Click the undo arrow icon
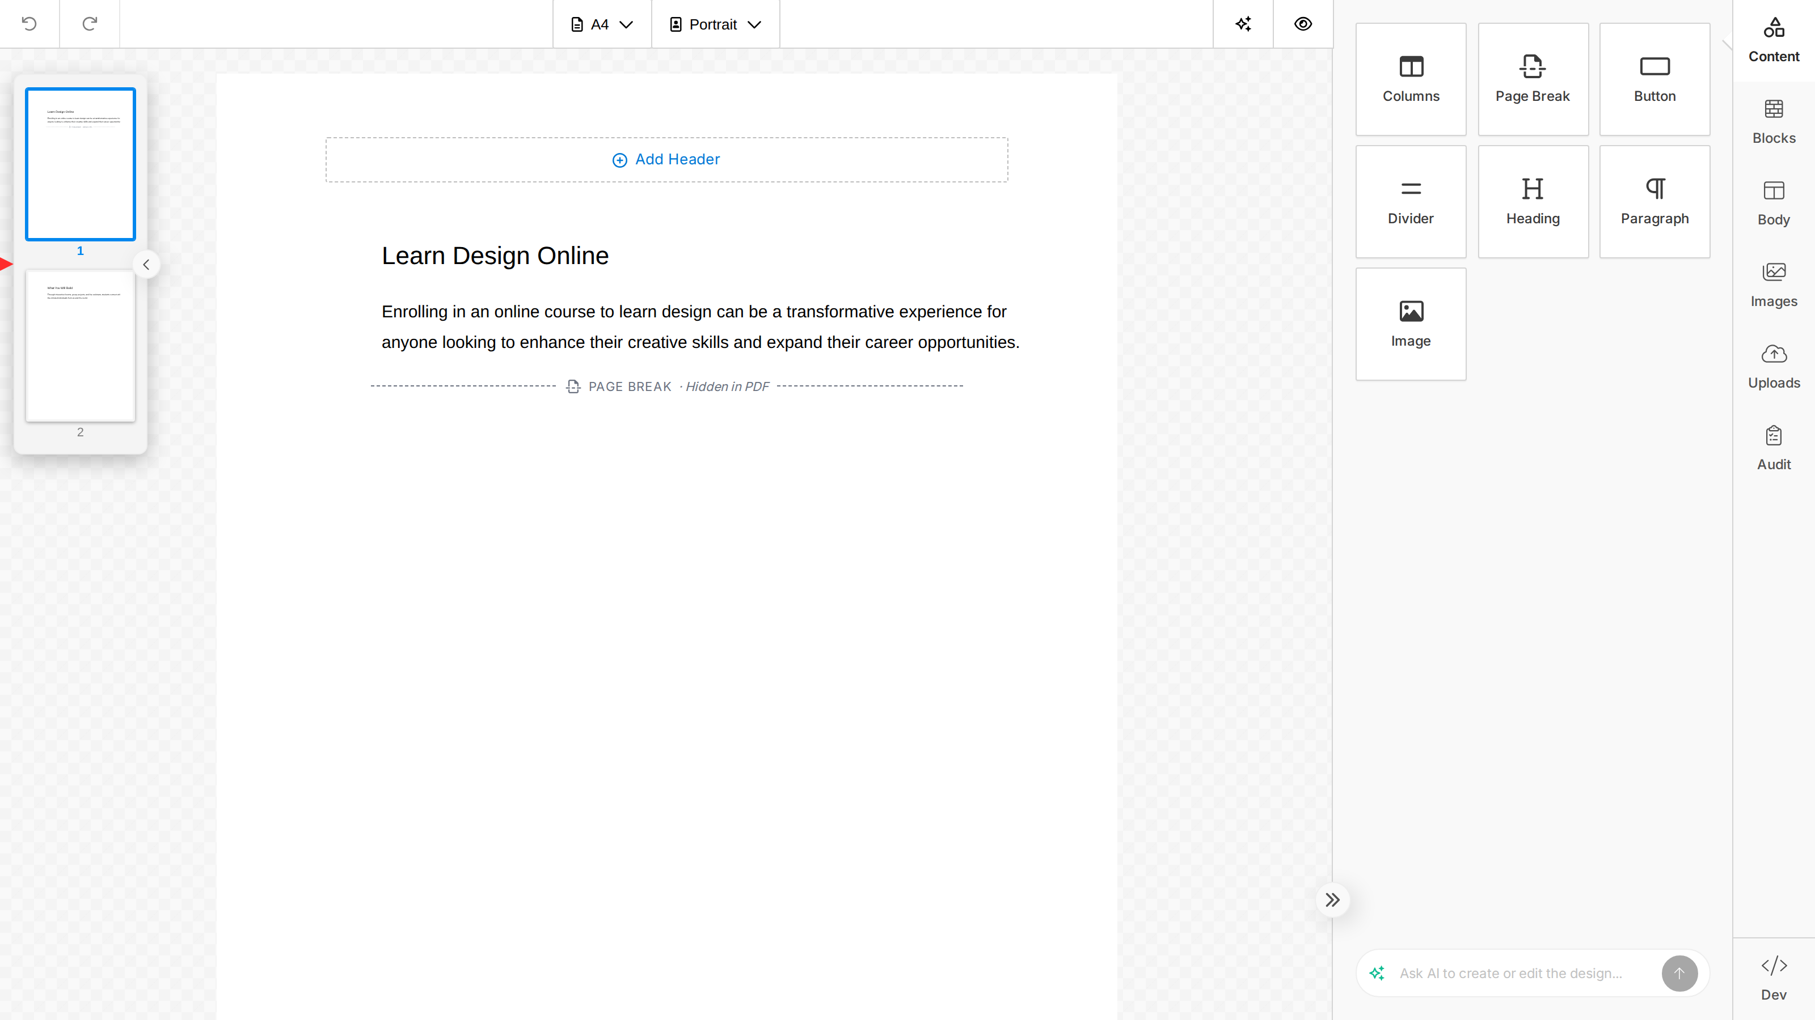This screenshot has width=1815, height=1020. [x=29, y=24]
